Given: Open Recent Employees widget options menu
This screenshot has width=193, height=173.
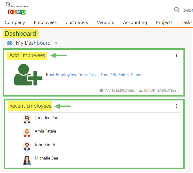Looking at the screenshot, I should click(177, 106).
